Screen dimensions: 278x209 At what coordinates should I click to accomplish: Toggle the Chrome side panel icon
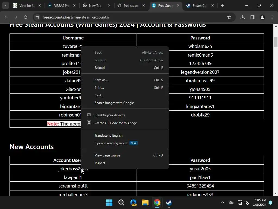tap(252, 17)
